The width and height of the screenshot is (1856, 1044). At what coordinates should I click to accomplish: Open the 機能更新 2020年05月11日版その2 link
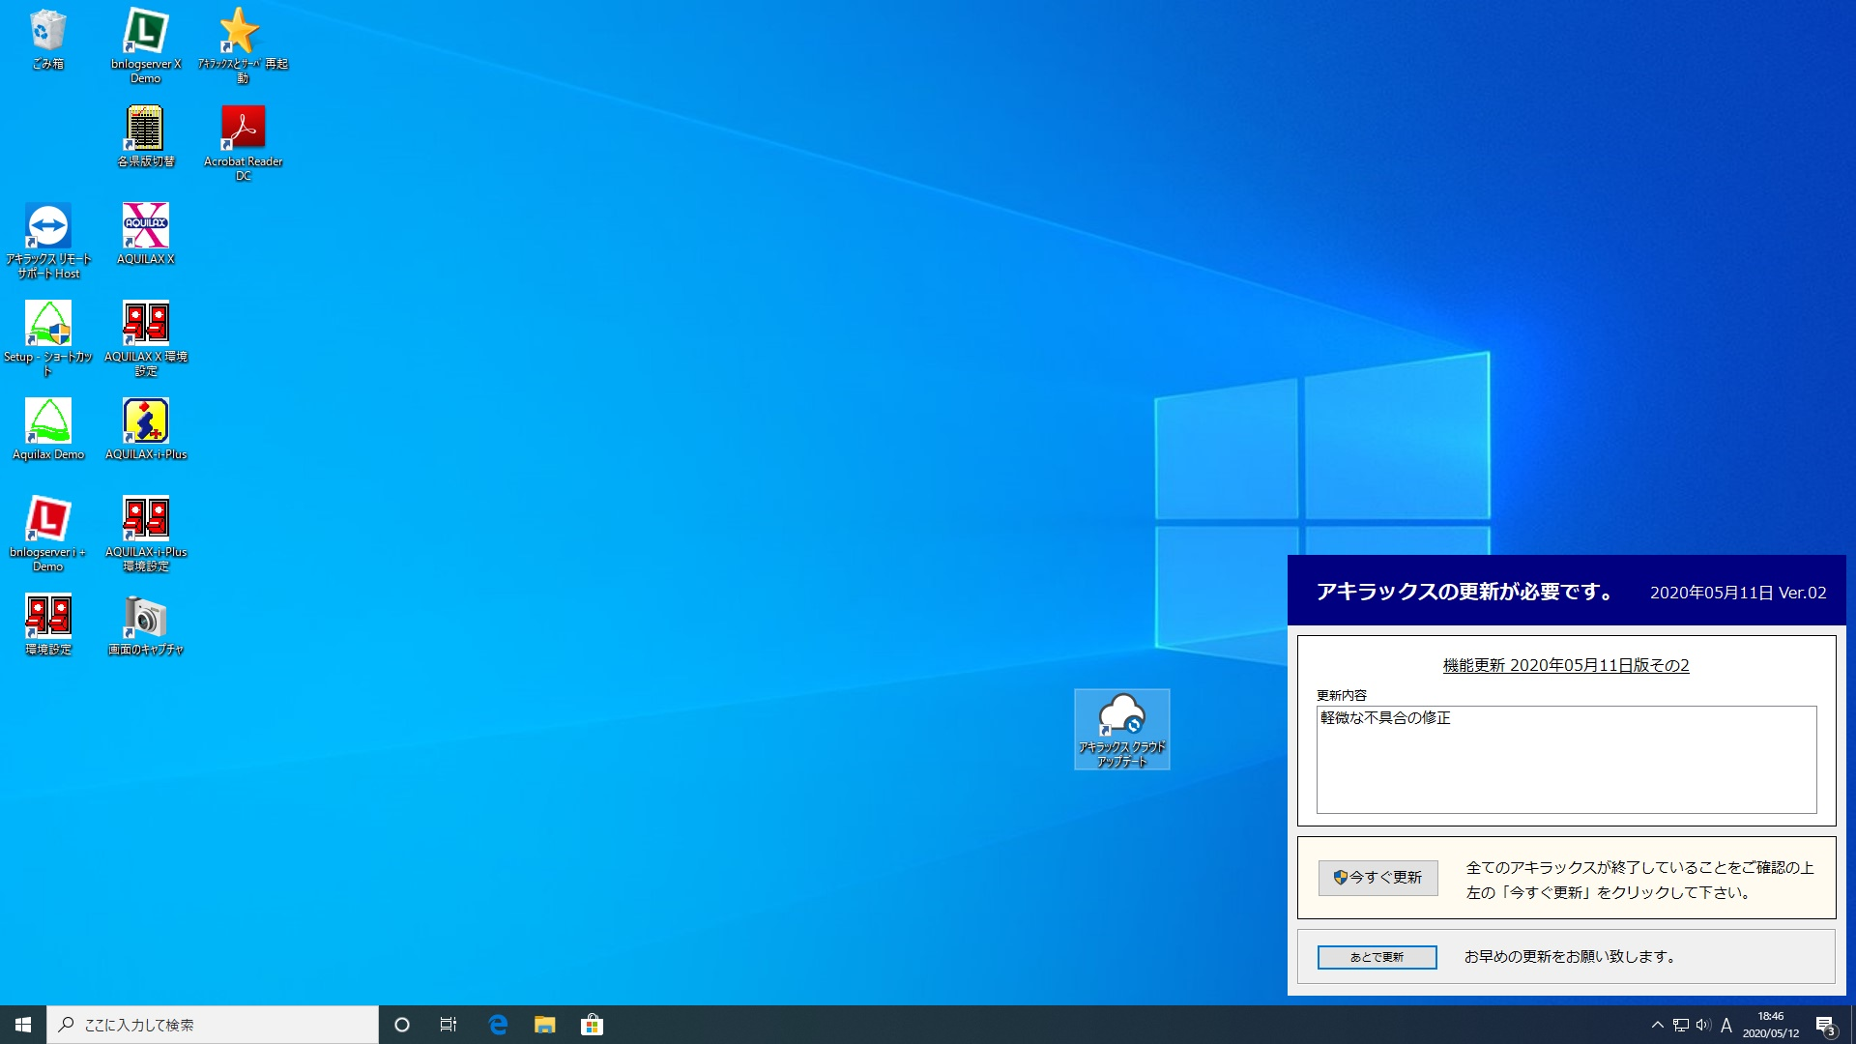(1565, 665)
